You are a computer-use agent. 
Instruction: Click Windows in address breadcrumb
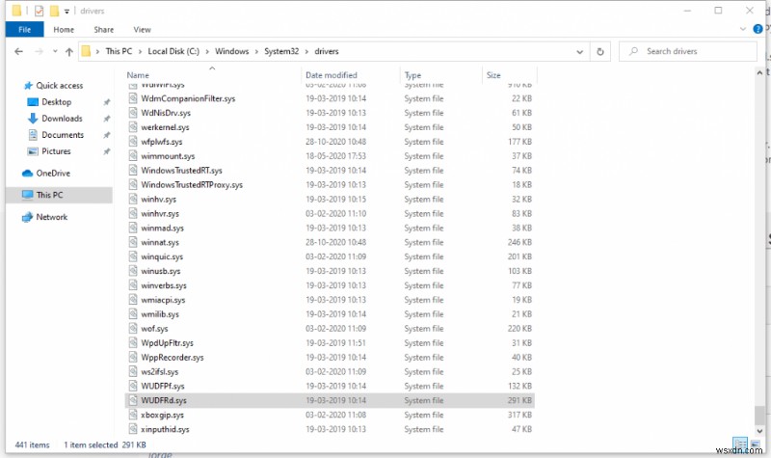pyautogui.click(x=231, y=51)
